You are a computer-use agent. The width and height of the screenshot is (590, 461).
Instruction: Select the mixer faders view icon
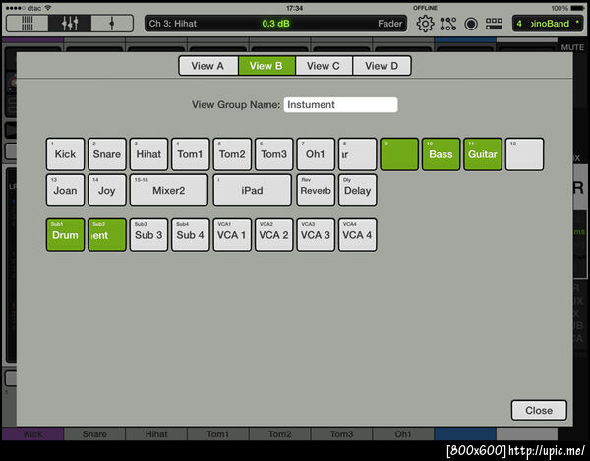[70, 24]
